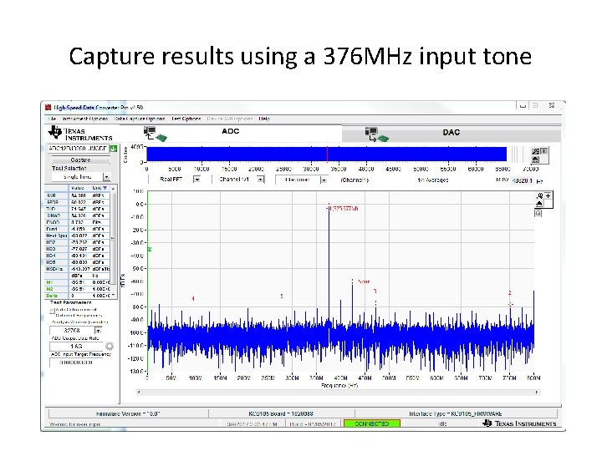Open the Help menu
Screen dimensions: 602x451
pyautogui.click(x=264, y=119)
